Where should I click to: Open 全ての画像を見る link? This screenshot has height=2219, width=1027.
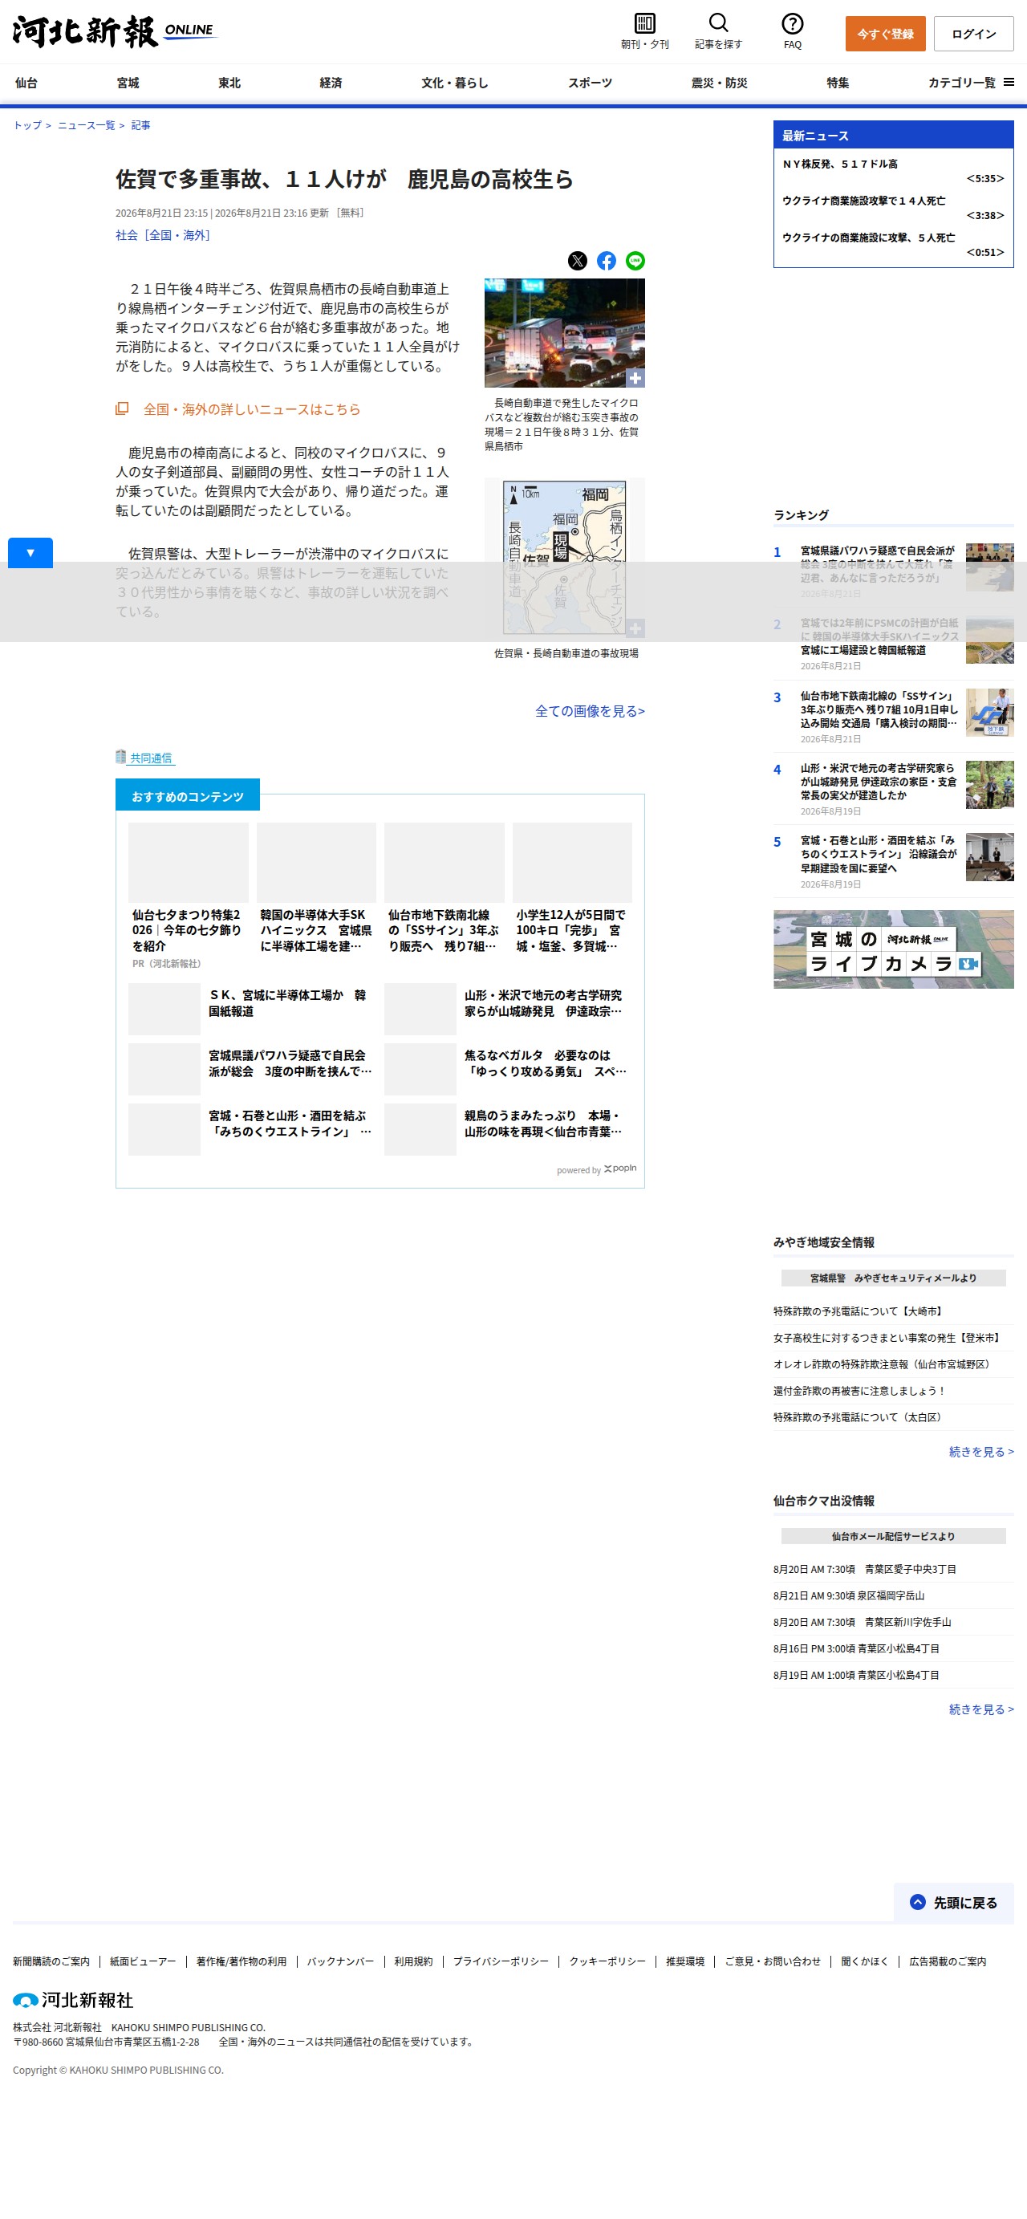click(x=590, y=711)
